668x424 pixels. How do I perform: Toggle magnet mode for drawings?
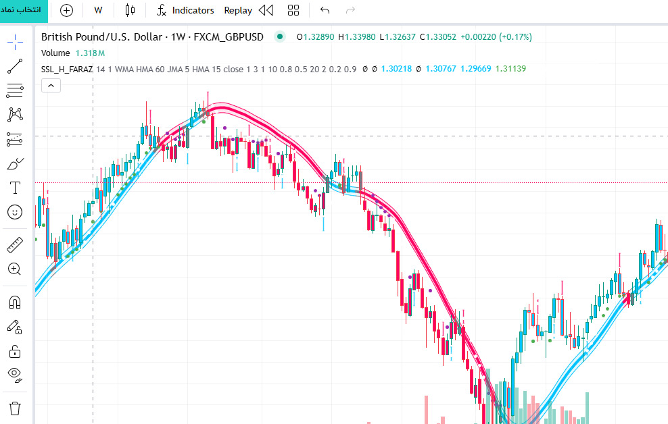coord(15,302)
